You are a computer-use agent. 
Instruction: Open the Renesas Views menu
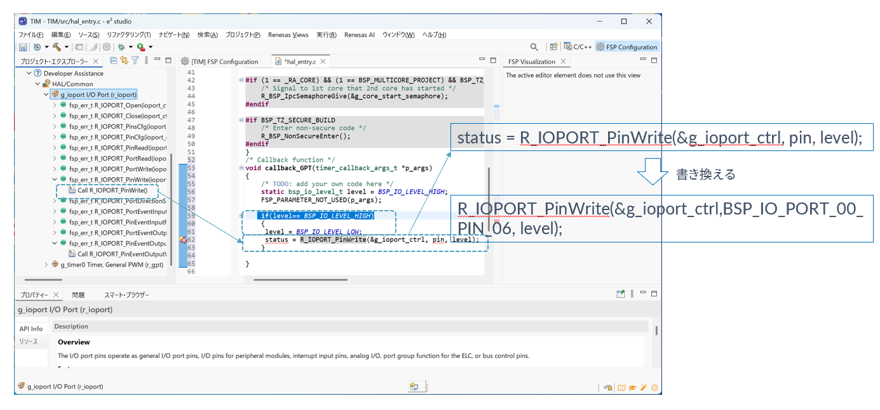(288, 35)
